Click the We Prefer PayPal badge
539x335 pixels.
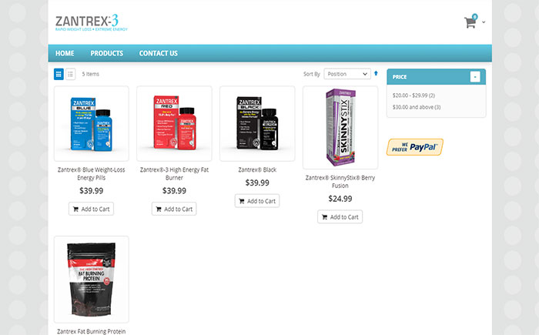click(x=415, y=147)
